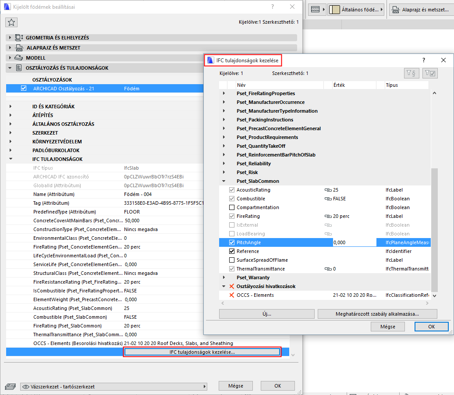The image size is (454, 395).
Task: Select PredefinedType value FLOOR
Action: click(132, 212)
